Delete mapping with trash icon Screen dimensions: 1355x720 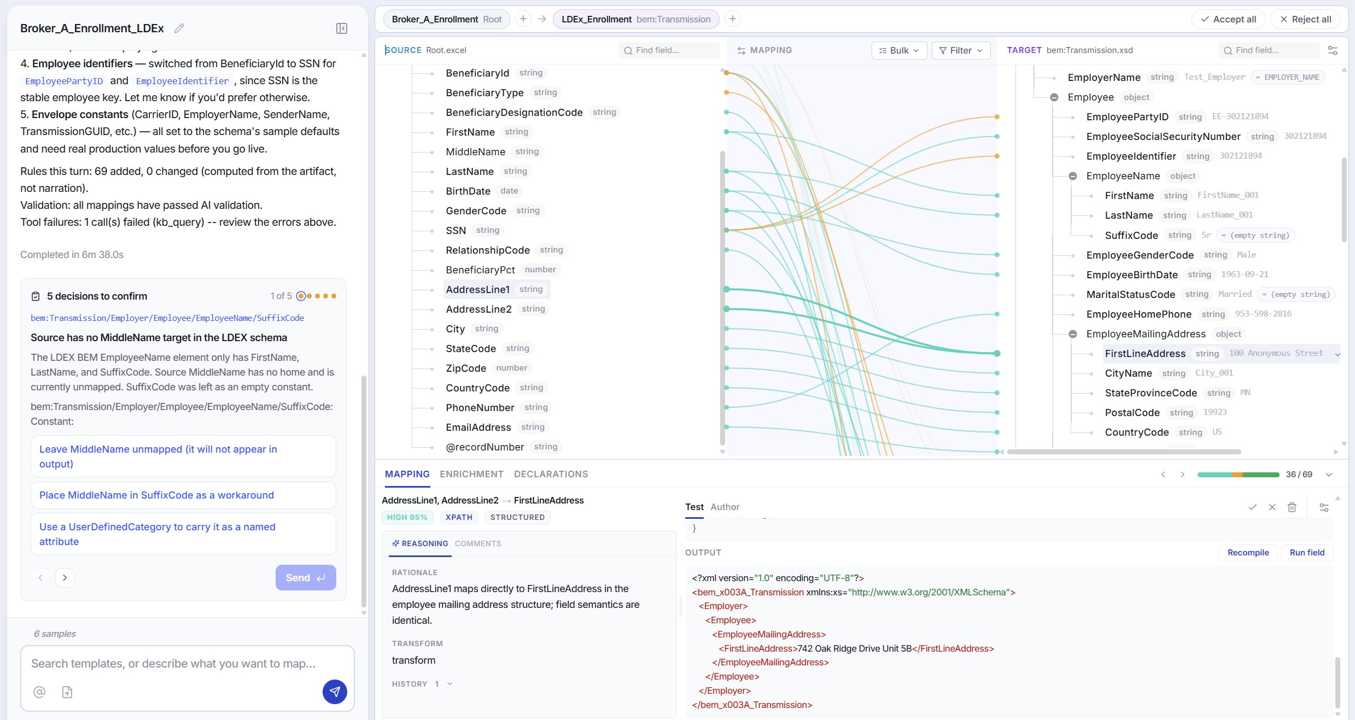point(1292,507)
